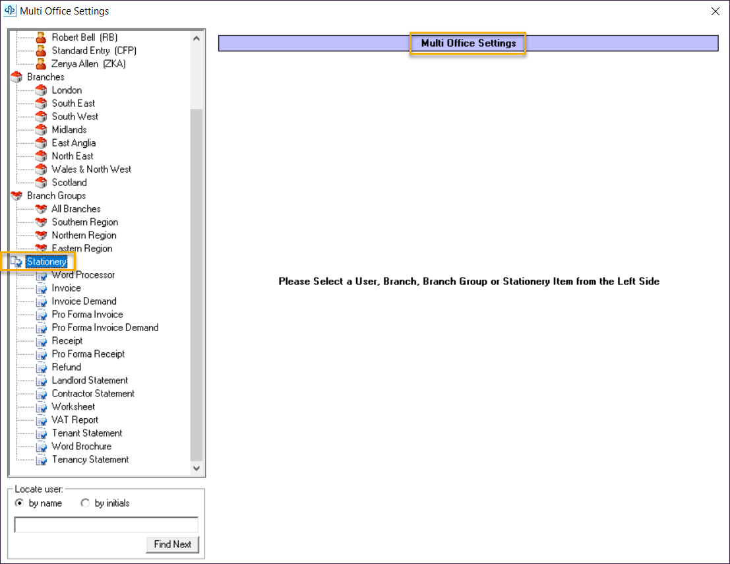
Task: Click the document icon next to Invoice Demand
Action: coord(42,301)
